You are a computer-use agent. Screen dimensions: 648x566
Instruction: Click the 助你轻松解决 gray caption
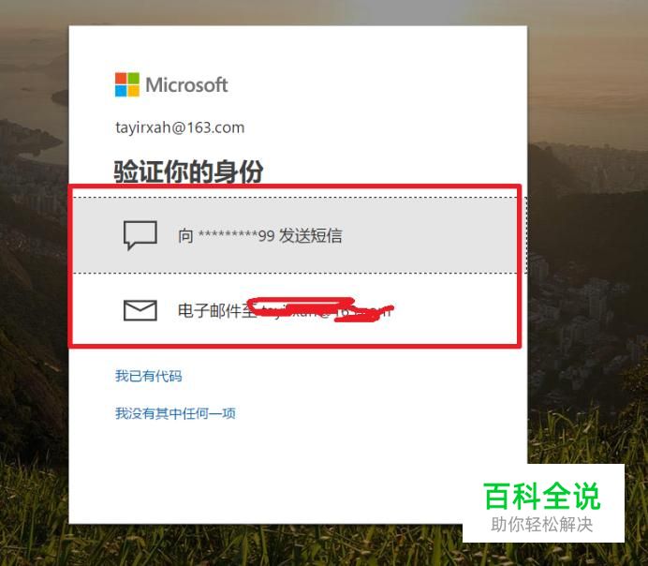[x=542, y=524]
